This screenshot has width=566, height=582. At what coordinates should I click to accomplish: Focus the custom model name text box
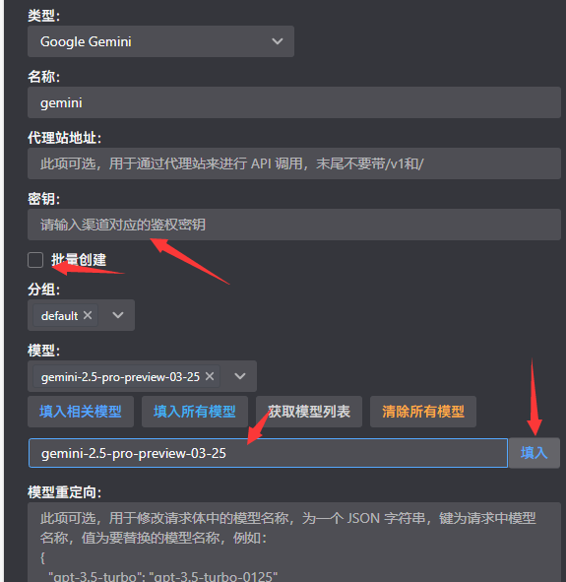268,453
